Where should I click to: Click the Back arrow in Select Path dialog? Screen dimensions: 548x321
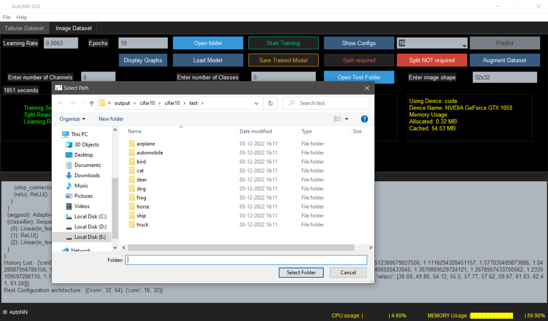(x=60, y=103)
